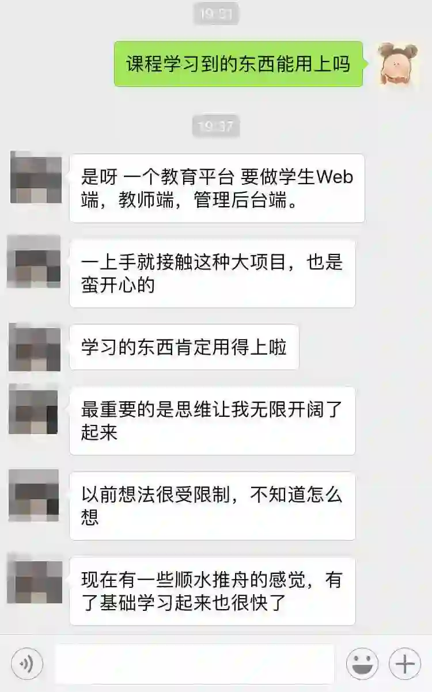Select the green '课程学习到的东西能用上吗' bubble
Screen dimensions: 432x692
pos(238,64)
